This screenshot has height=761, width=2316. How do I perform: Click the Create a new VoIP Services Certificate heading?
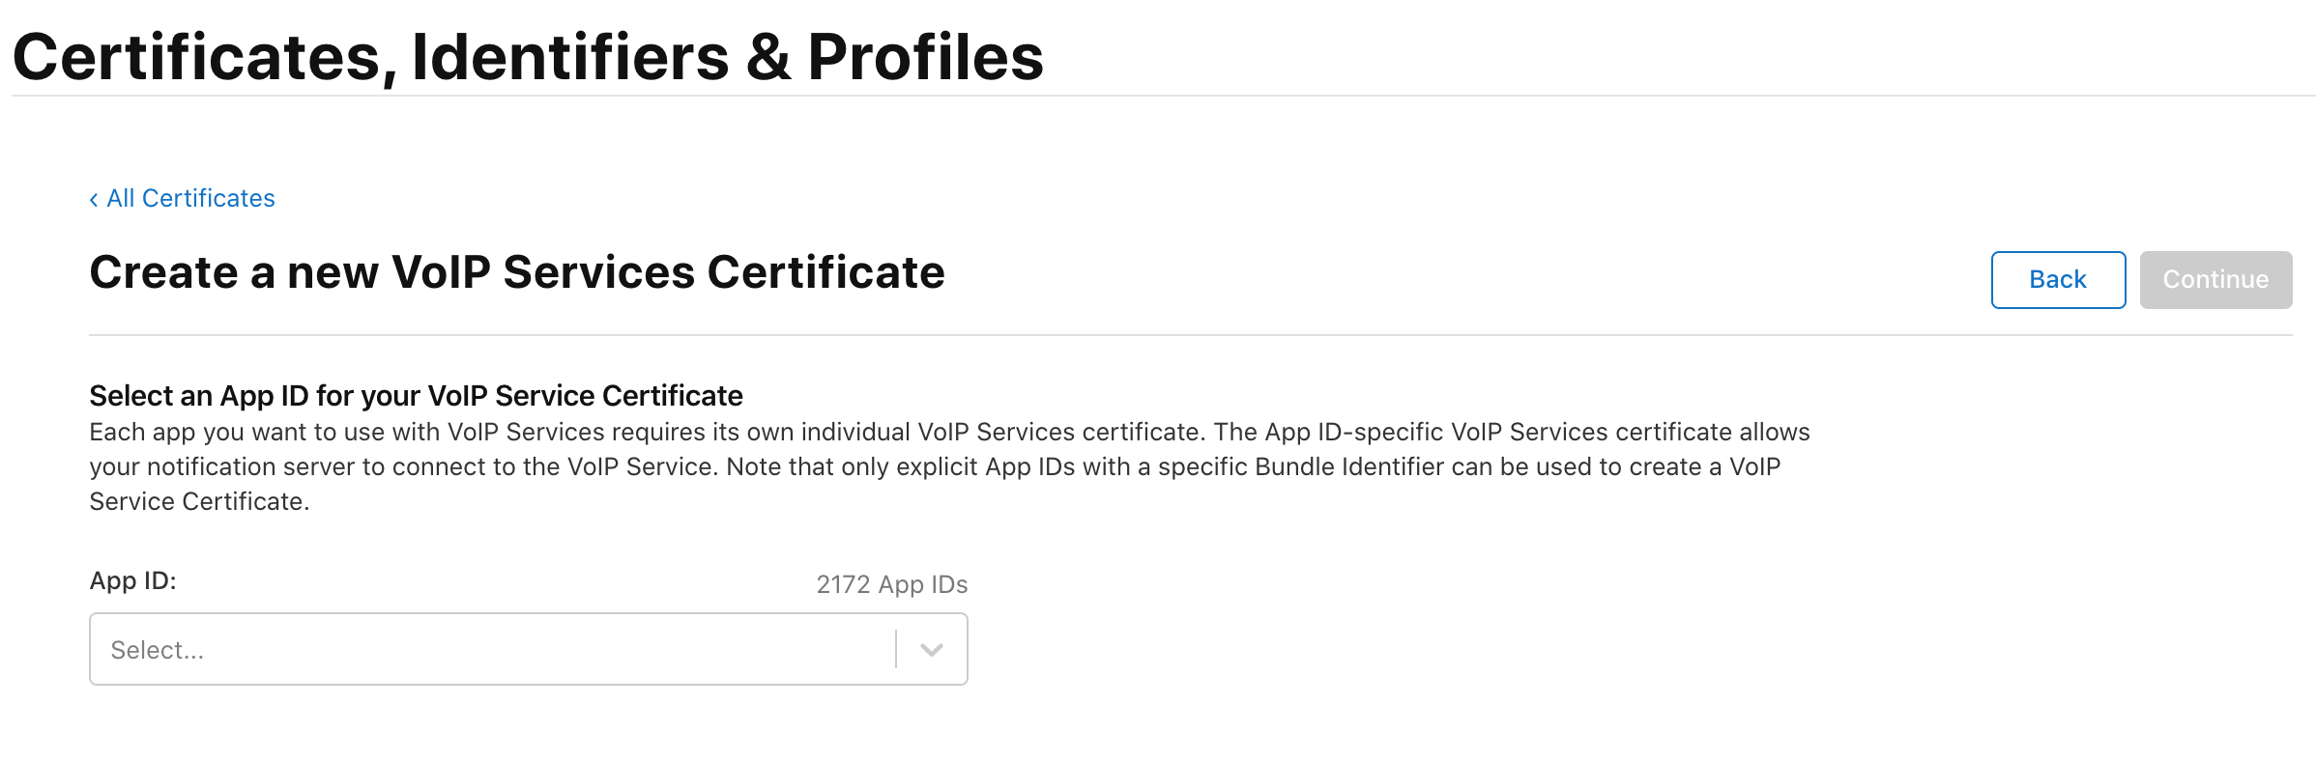pyautogui.click(x=516, y=272)
